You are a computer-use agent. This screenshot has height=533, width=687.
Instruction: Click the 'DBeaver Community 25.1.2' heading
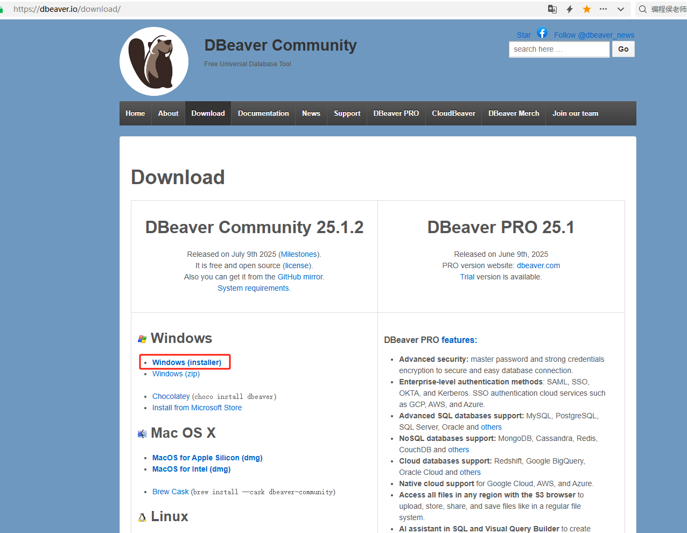pyautogui.click(x=254, y=227)
